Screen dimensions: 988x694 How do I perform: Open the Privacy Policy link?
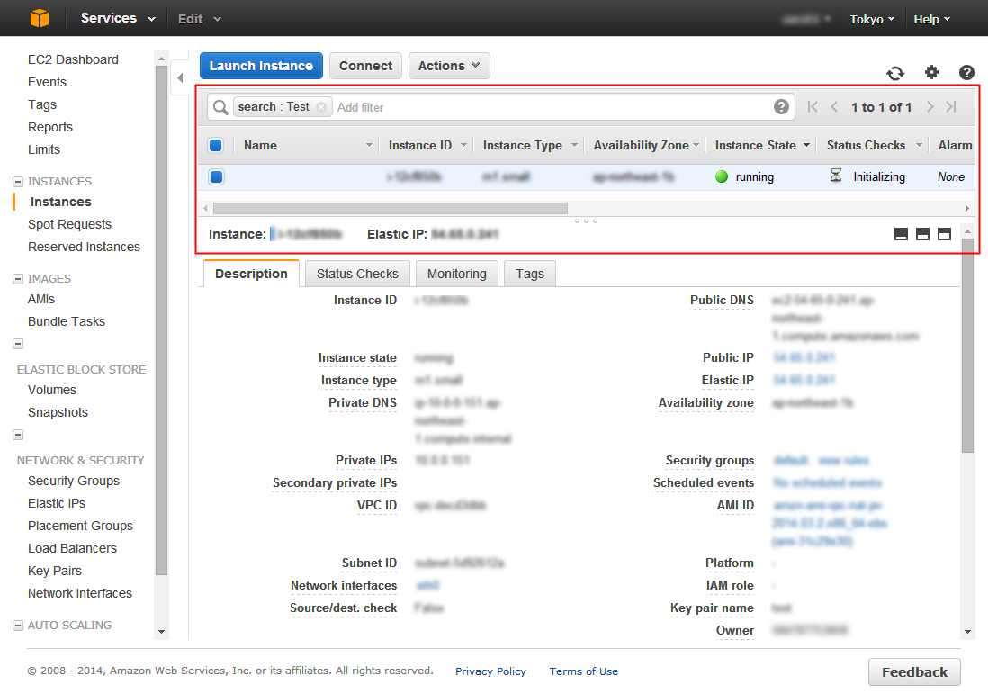tap(490, 671)
